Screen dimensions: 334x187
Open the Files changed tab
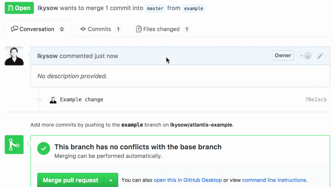click(163, 29)
